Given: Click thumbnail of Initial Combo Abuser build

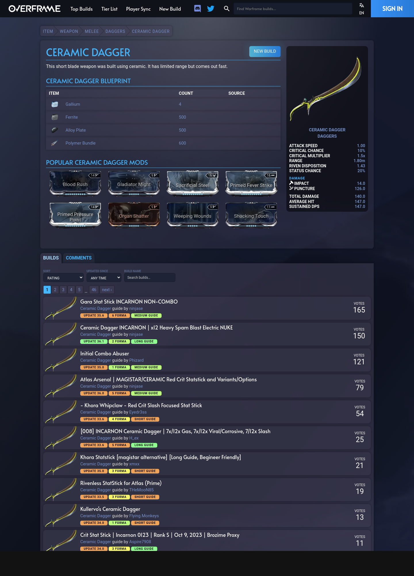Looking at the screenshot, I should click(60, 360).
